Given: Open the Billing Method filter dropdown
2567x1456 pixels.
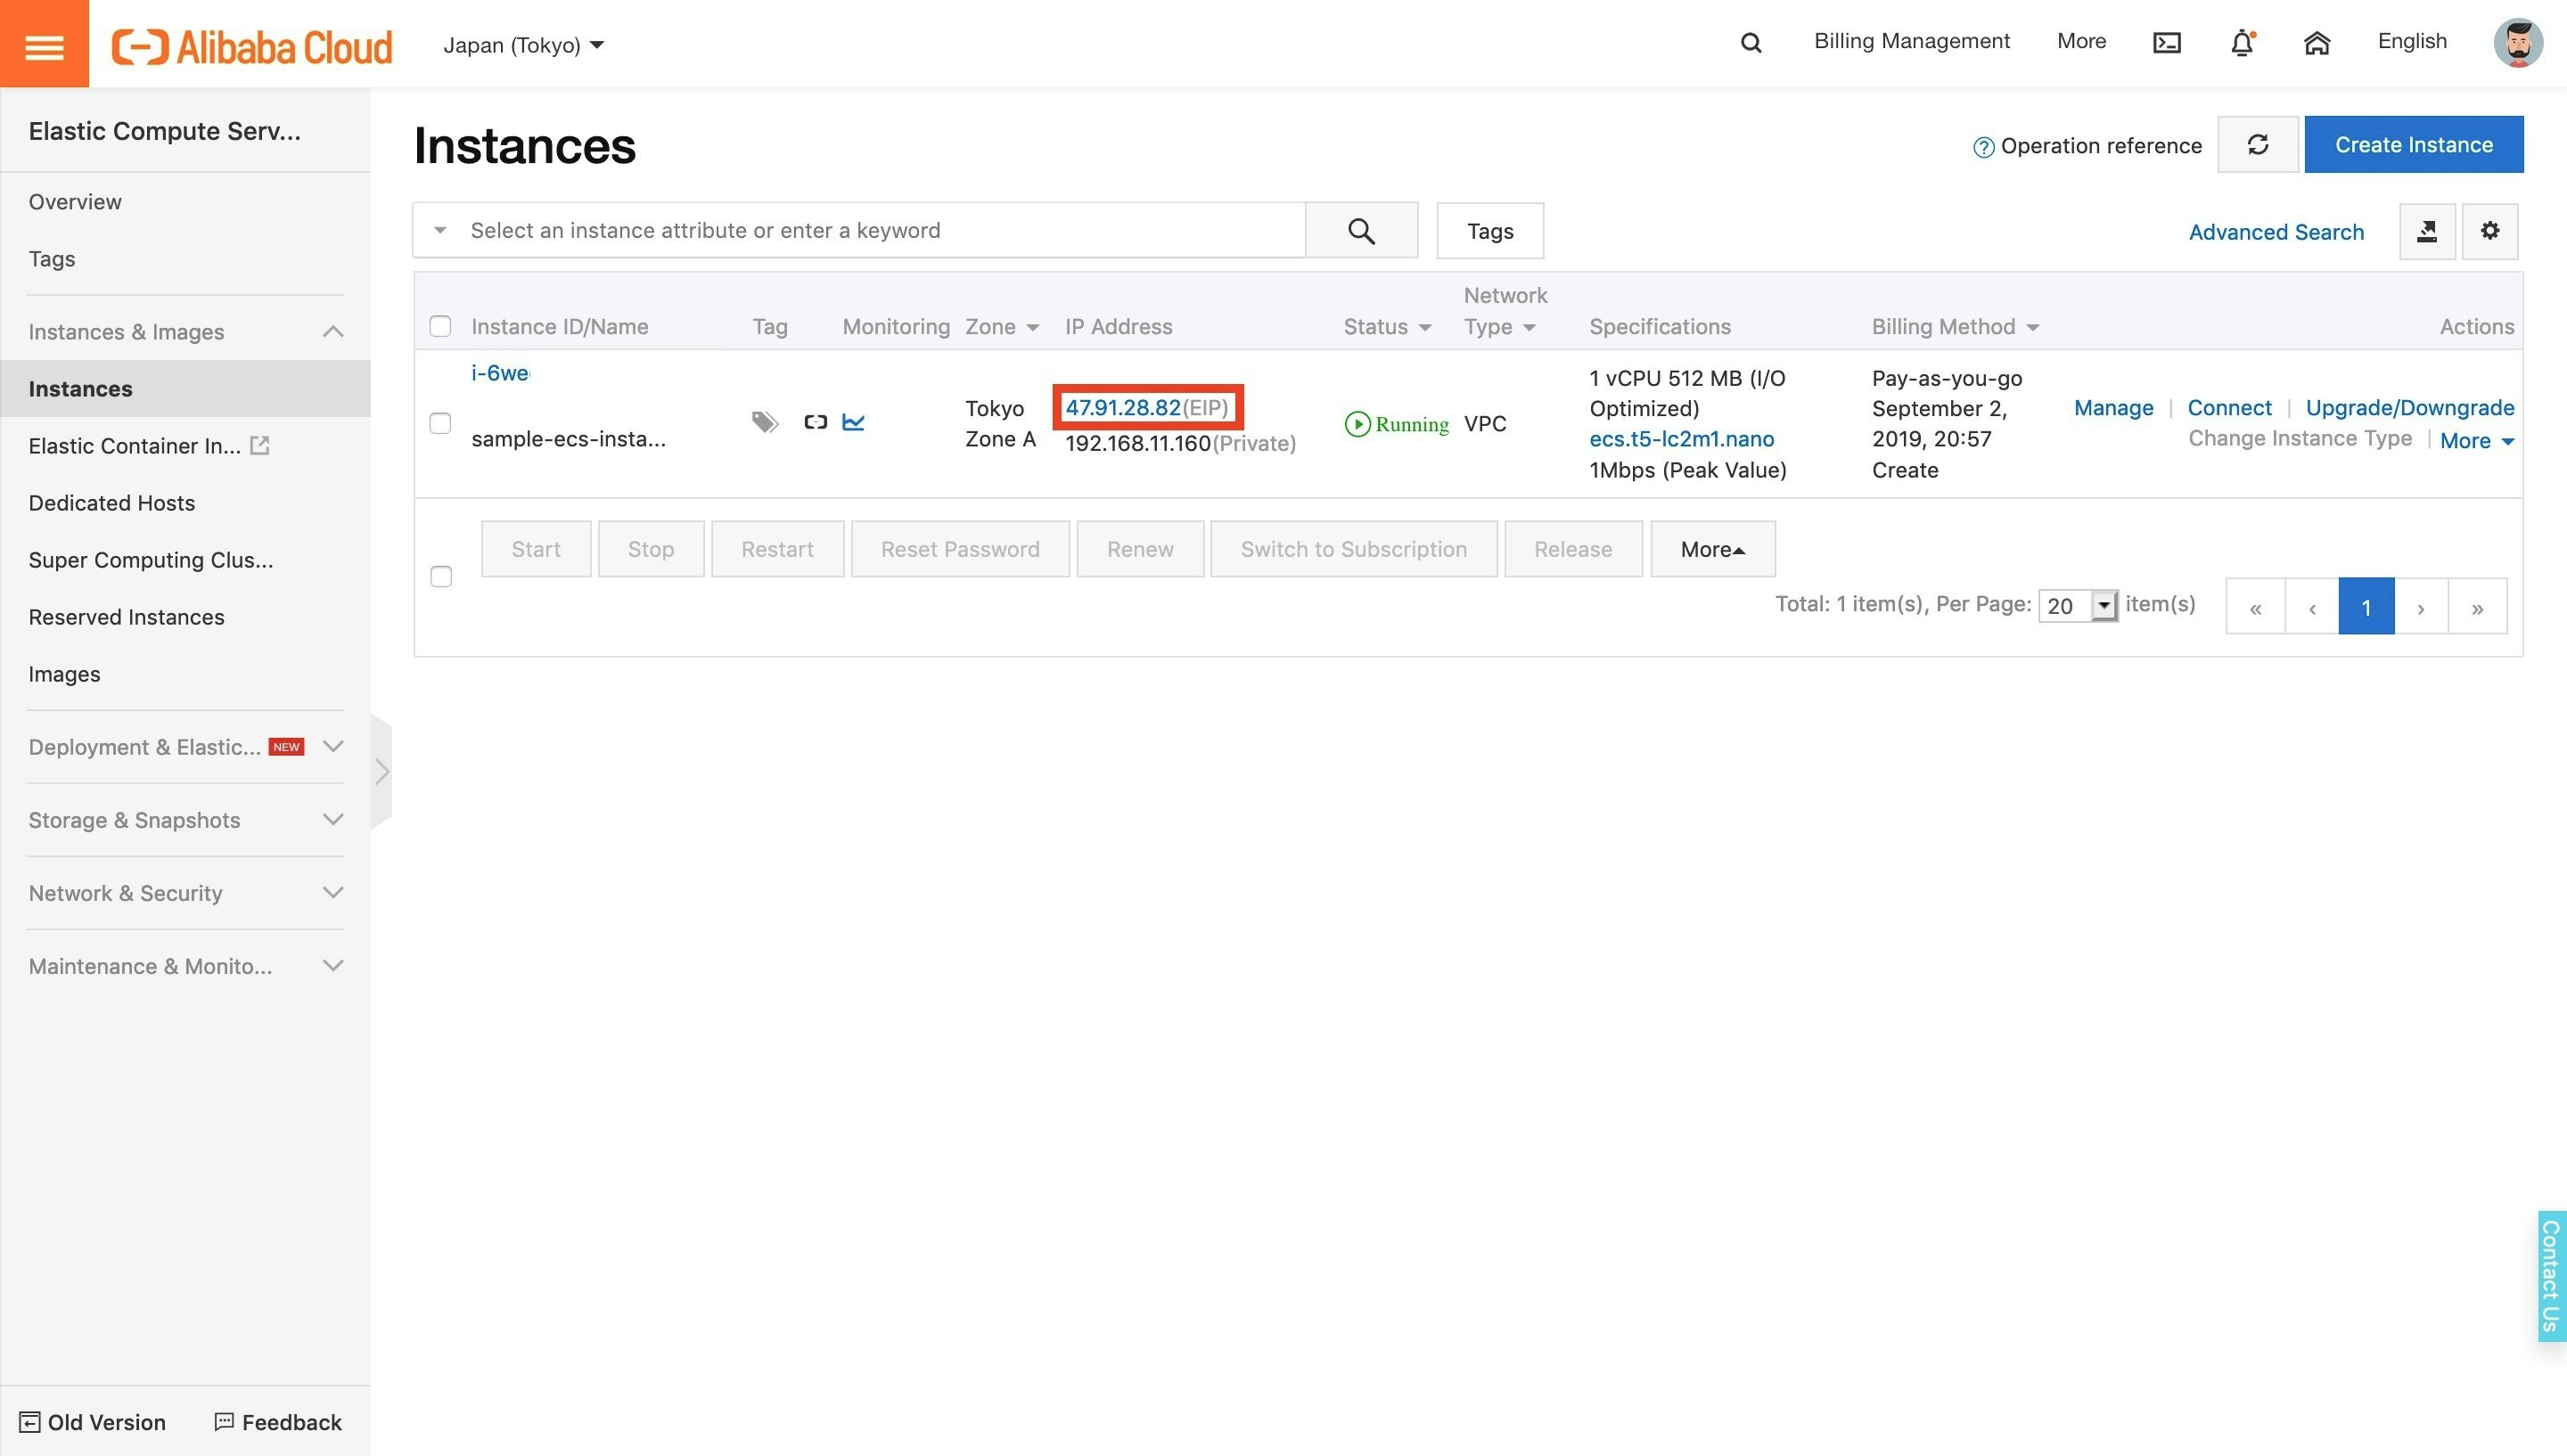Looking at the screenshot, I should (x=2032, y=328).
